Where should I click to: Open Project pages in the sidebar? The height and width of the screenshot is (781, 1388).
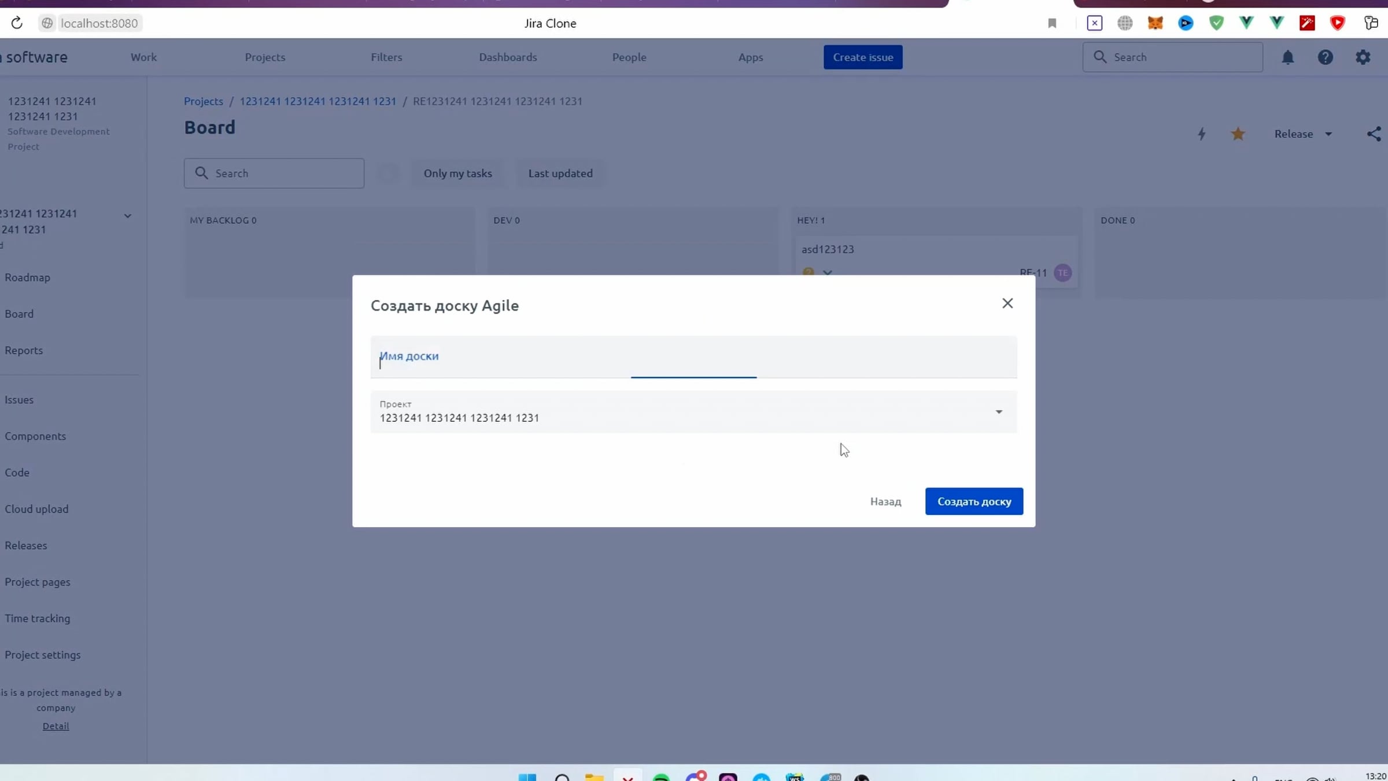[x=38, y=582]
